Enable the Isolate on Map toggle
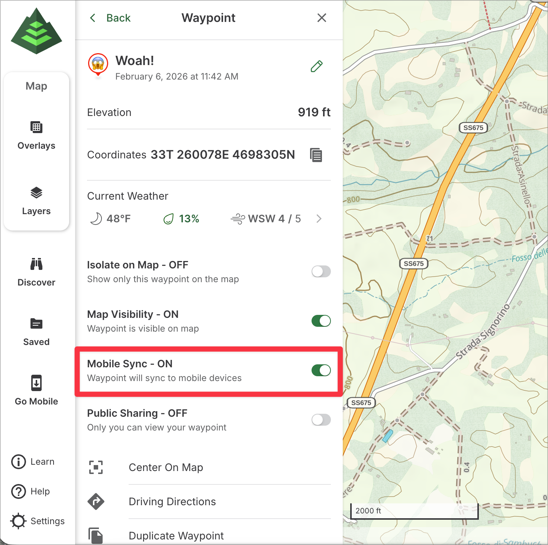 click(321, 271)
